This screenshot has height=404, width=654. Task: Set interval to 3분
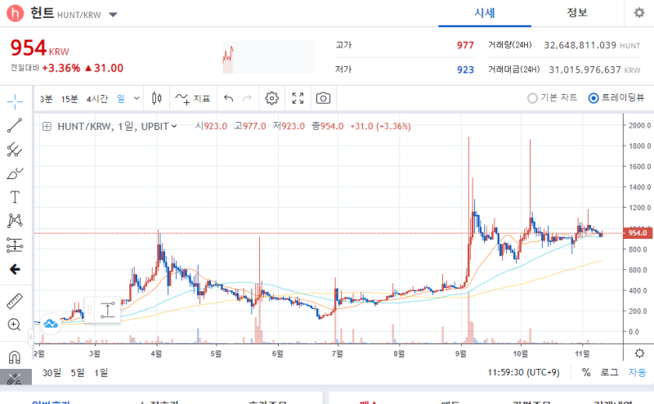(x=46, y=99)
